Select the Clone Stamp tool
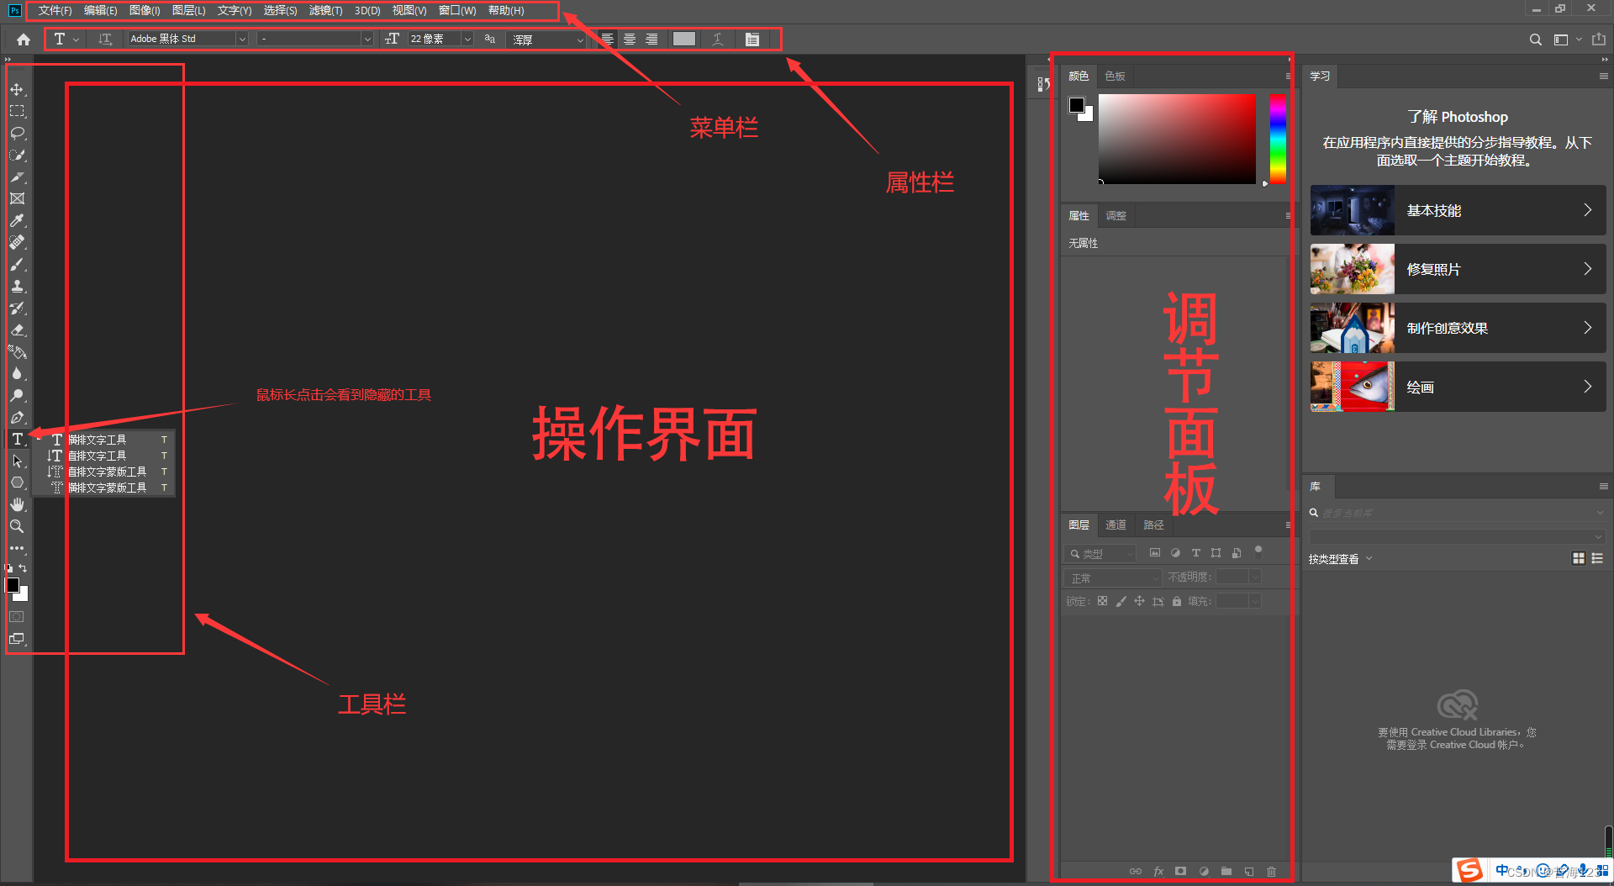This screenshot has height=886, width=1614. coord(17,286)
